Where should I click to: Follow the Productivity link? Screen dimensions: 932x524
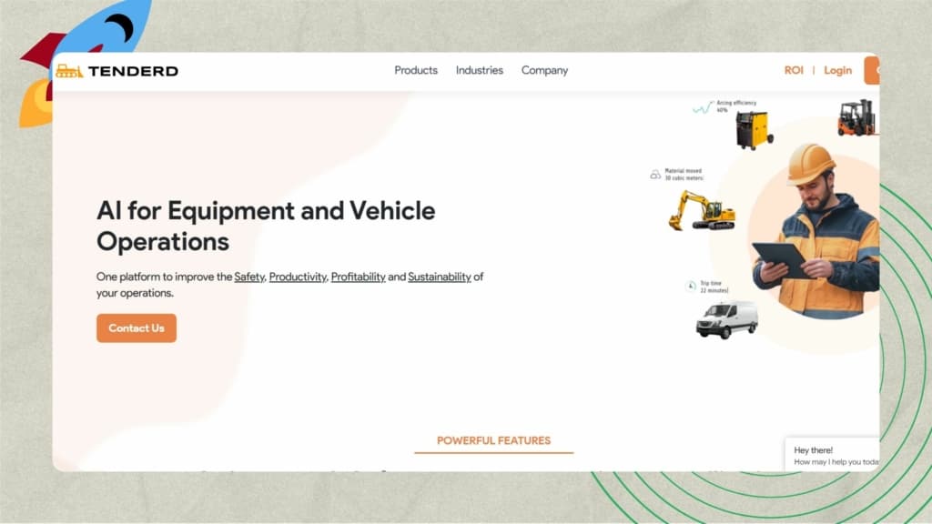click(x=298, y=277)
